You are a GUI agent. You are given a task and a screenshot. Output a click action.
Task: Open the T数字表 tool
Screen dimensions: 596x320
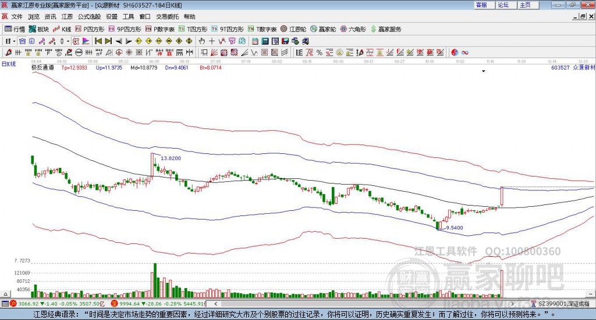[x=262, y=29]
